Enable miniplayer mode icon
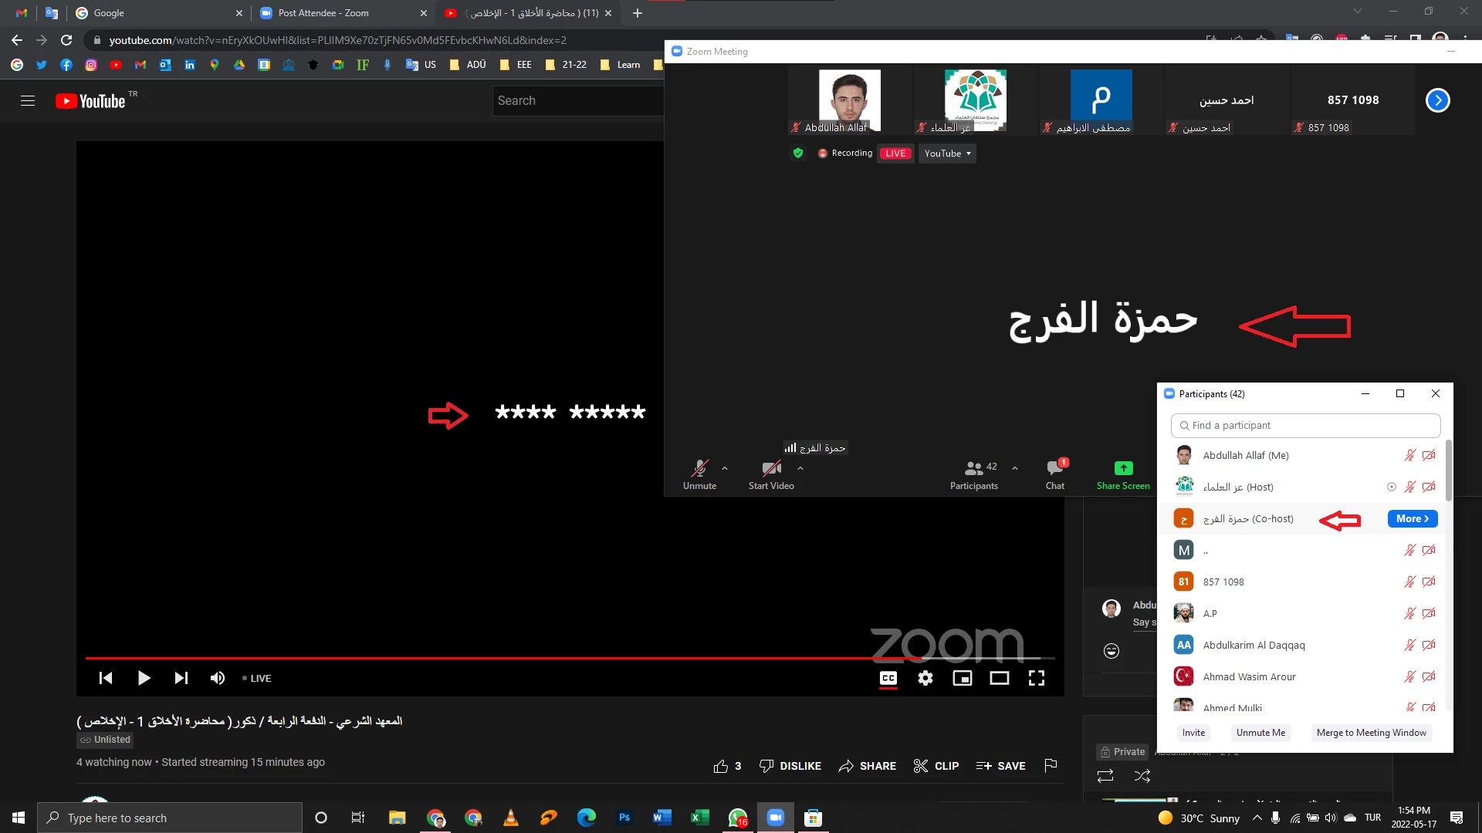 pyautogui.click(x=962, y=678)
